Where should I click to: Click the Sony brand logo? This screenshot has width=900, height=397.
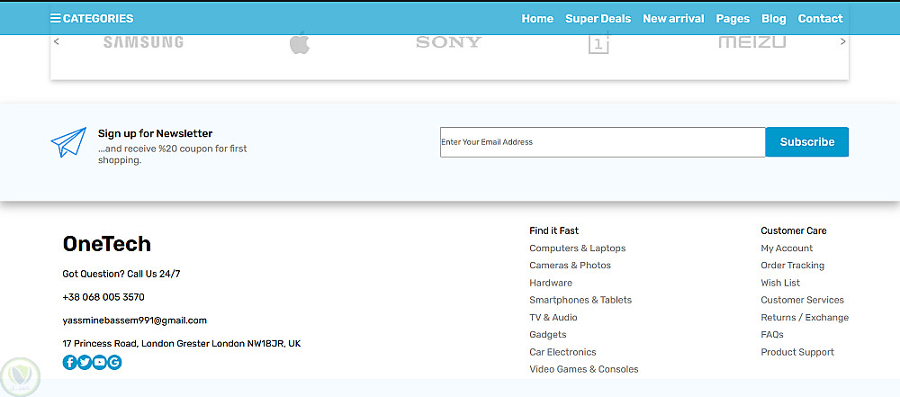coord(448,42)
